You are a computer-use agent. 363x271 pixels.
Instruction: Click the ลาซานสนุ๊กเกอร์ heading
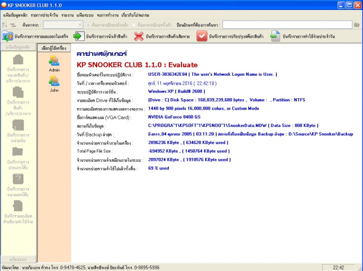[x=102, y=54]
